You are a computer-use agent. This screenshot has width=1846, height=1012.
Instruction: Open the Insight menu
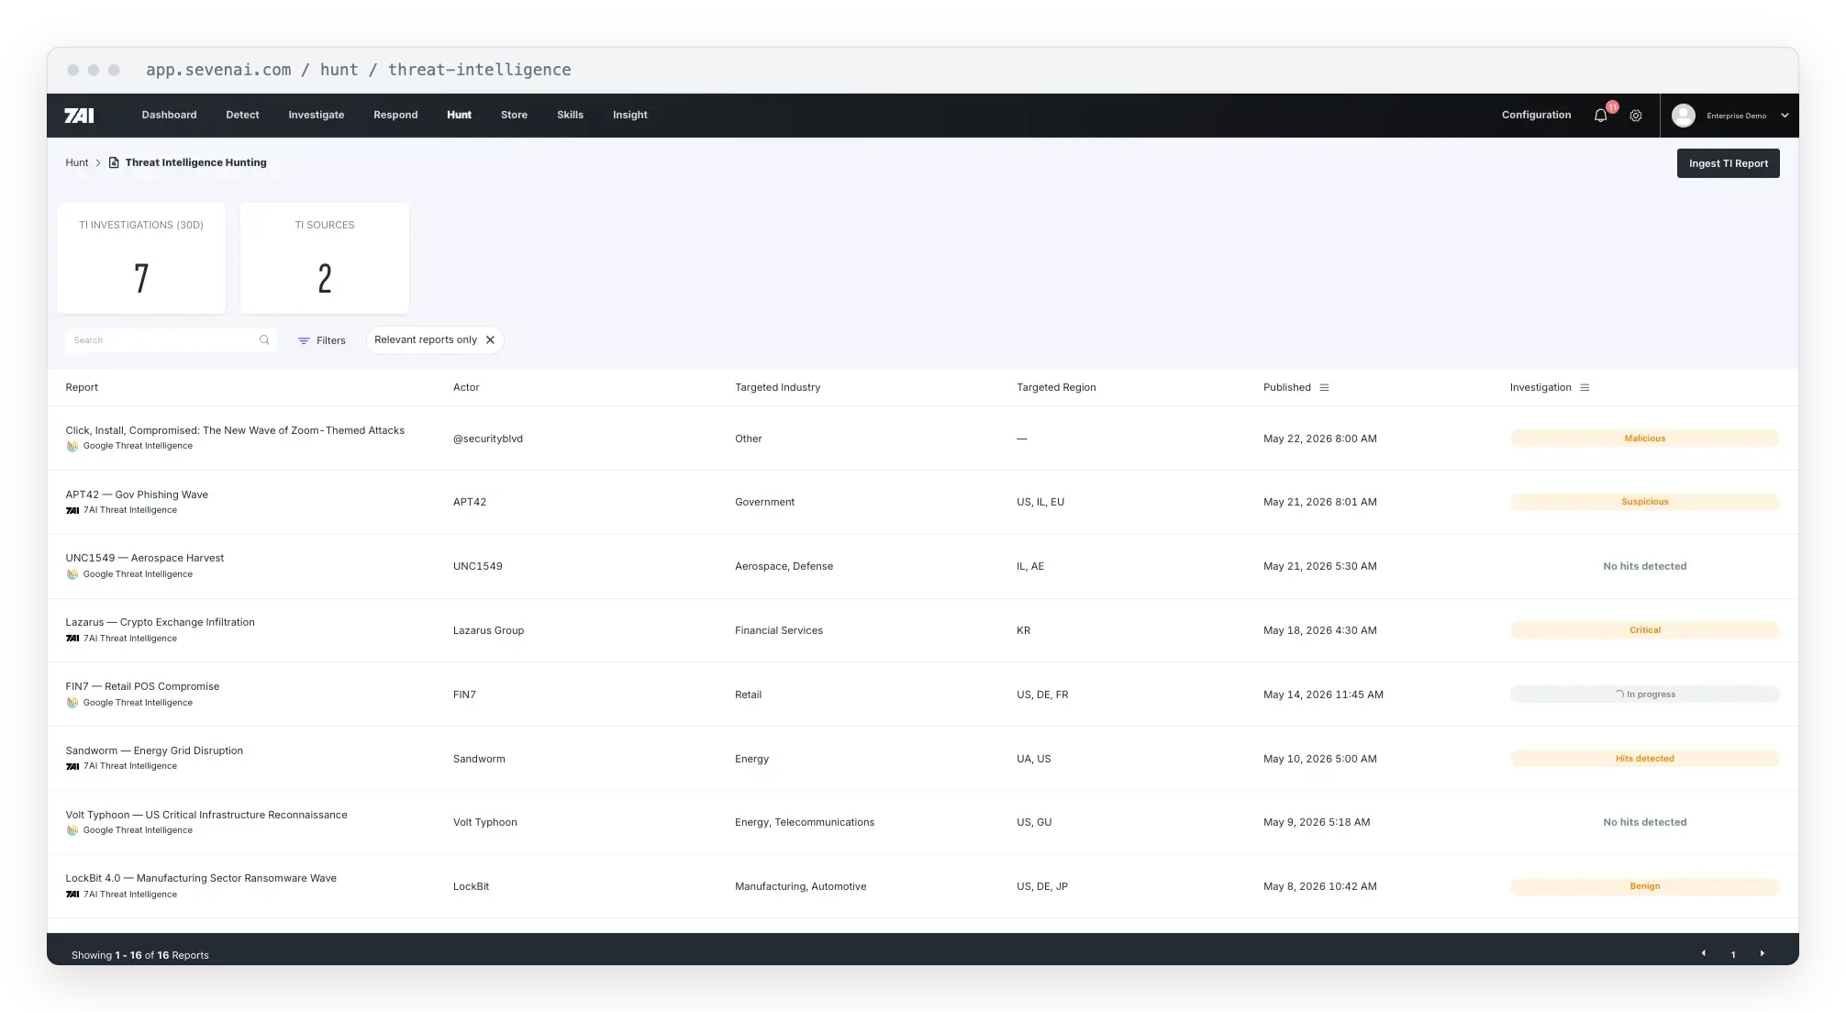click(629, 115)
